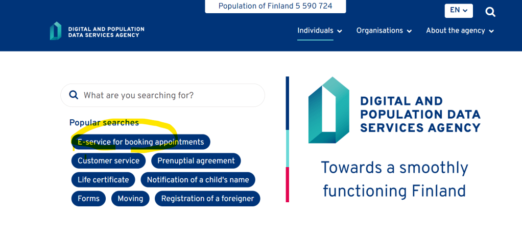Click the Population of Finland counter
This screenshot has height=243, width=522.
[275, 6]
